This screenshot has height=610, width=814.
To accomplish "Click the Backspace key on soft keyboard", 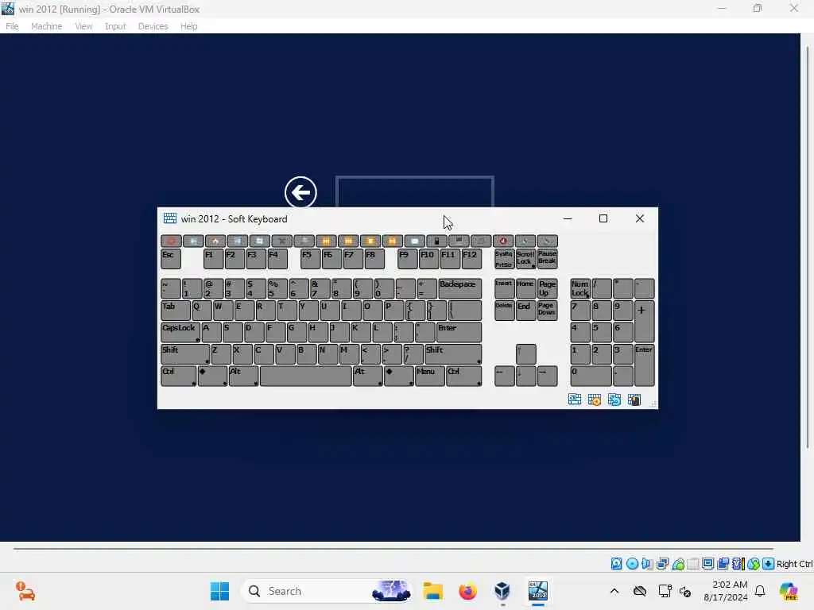I will click(460, 288).
